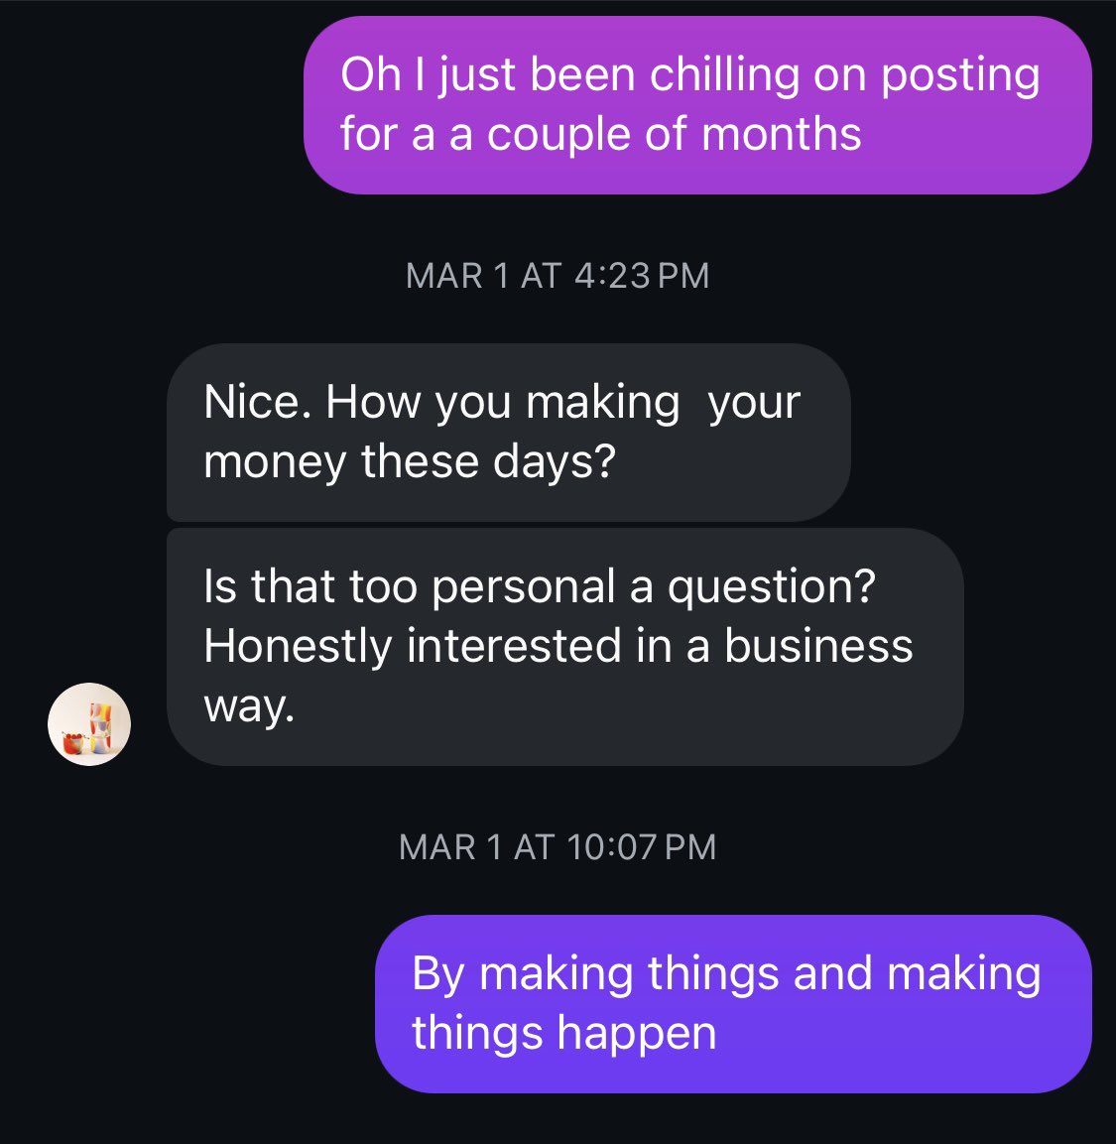The image size is (1116, 1144).
Task: Open the colorful cups profile picture
Action: (89, 723)
